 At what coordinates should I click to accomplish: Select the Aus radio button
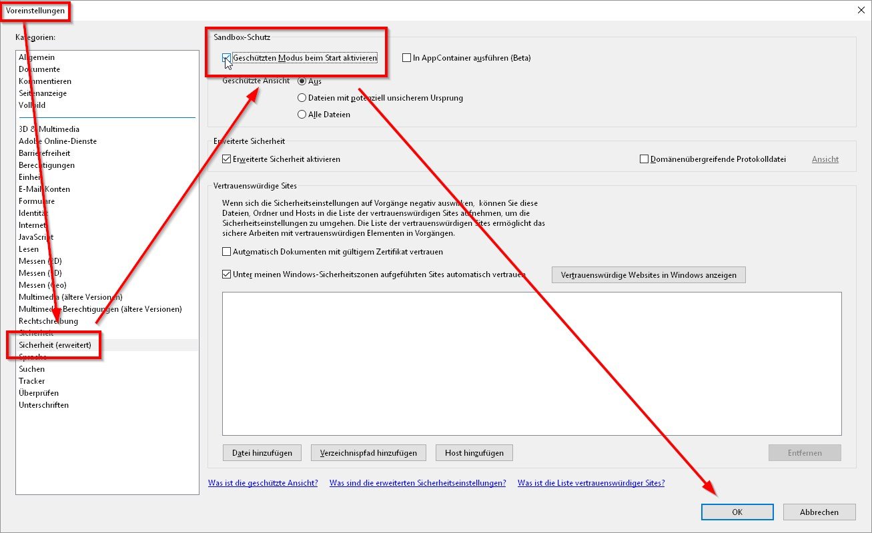pyautogui.click(x=303, y=81)
